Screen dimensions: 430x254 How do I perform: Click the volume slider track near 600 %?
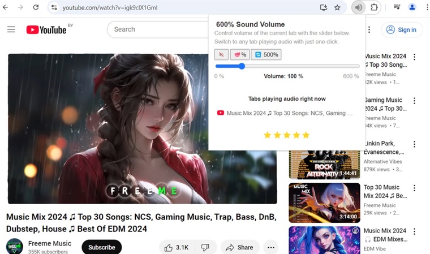click(356, 66)
